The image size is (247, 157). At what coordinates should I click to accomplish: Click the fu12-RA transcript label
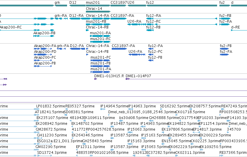click(x=154, y=16)
